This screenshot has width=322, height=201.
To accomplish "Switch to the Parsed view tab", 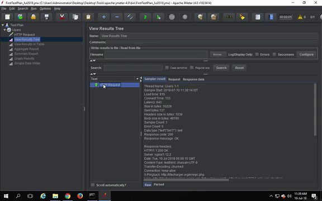I will point(159,185).
